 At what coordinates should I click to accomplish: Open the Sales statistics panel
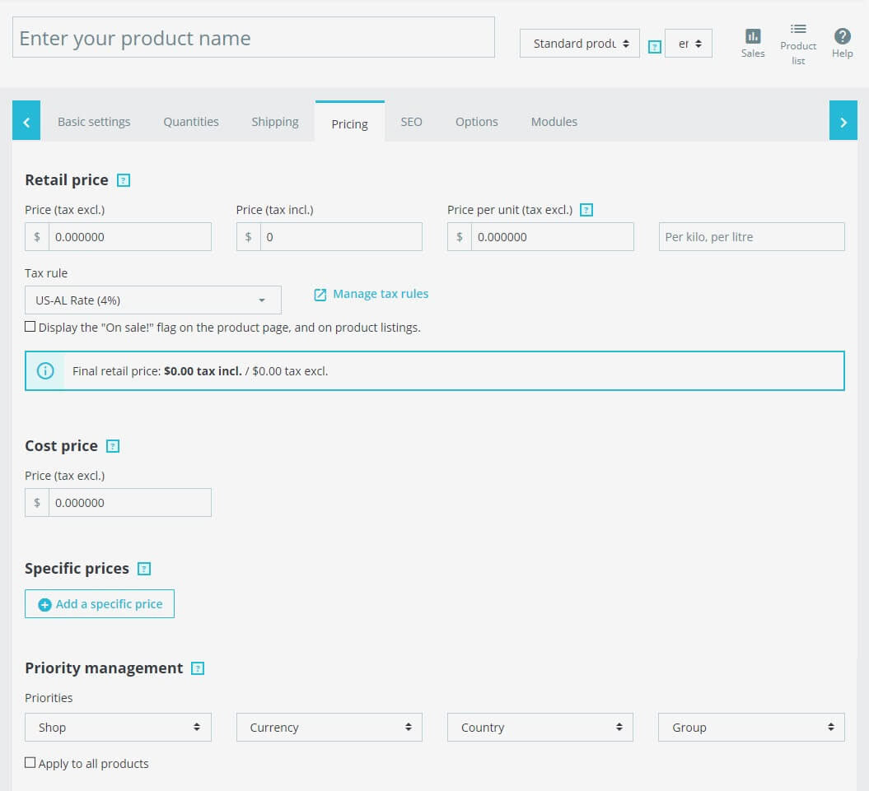(752, 41)
